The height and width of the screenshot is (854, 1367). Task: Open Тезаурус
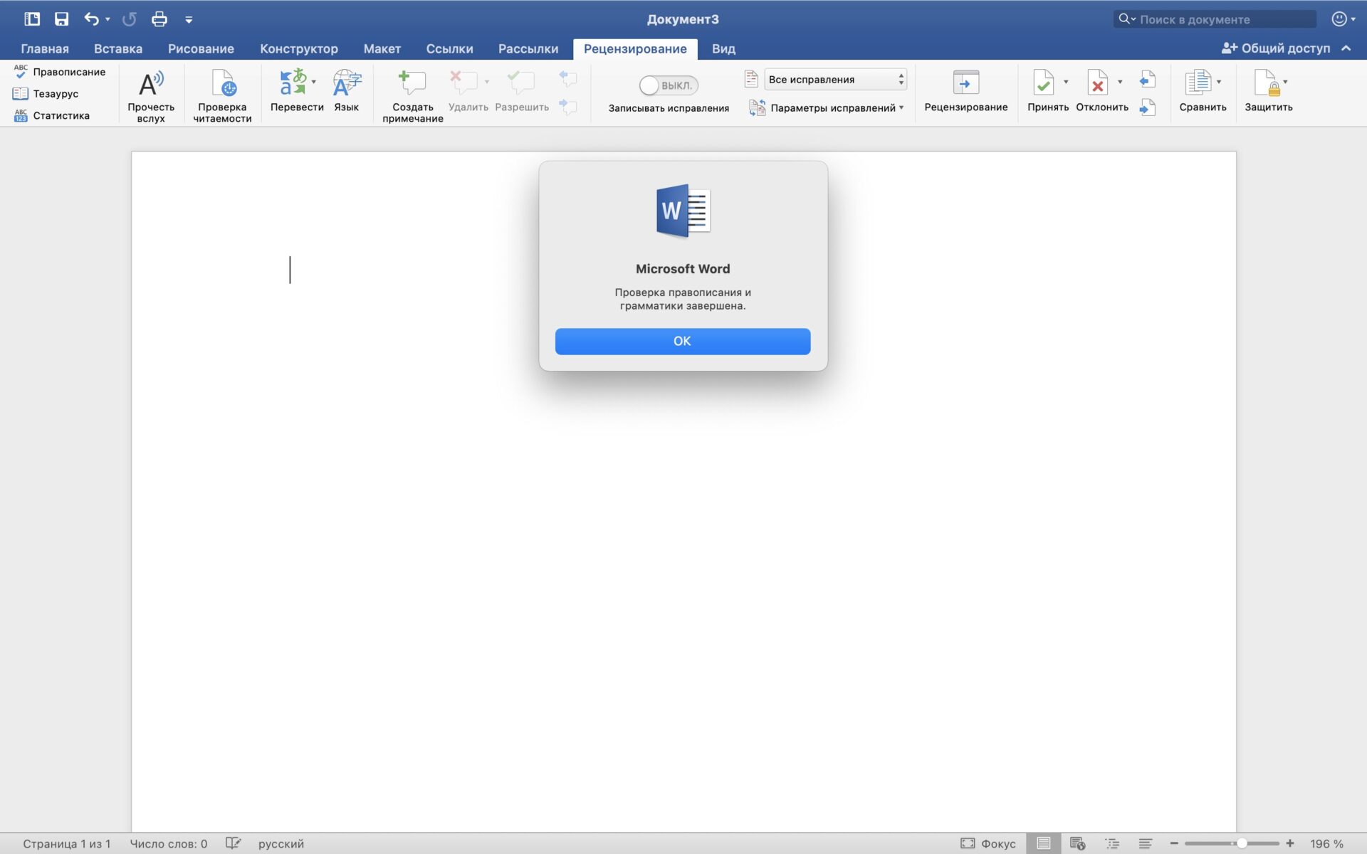[x=46, y=93]
